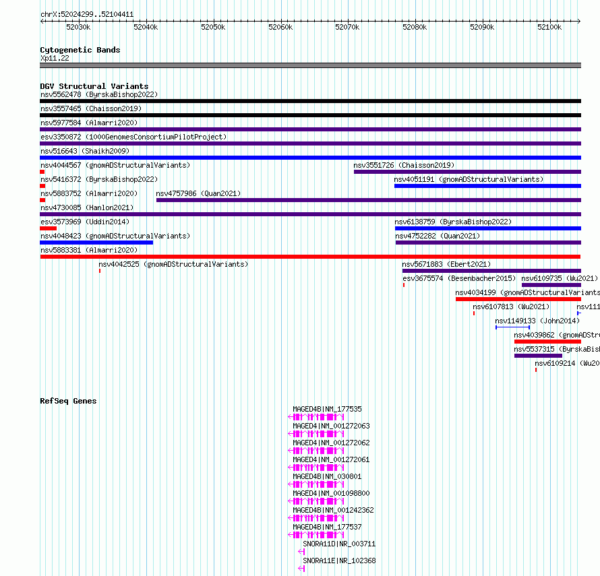Open the nsv4730085 (Hanlon2021) label

(87, 207)
